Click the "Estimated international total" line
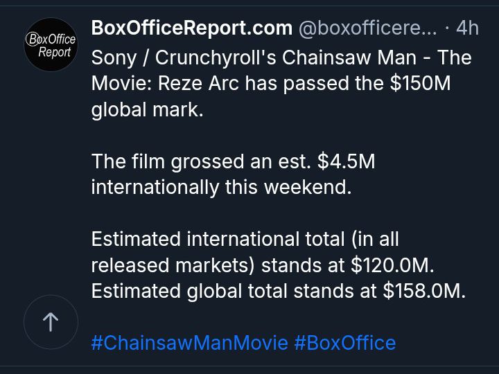This screenshot has height=374, width=499. pyautogui.click(x=217, y=240)
